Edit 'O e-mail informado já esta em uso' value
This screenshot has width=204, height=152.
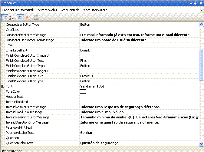tap(139, 35)
